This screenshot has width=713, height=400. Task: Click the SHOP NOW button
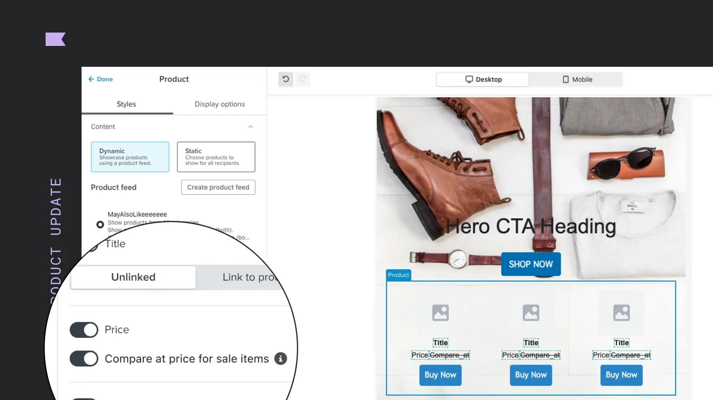coord(531,264)
